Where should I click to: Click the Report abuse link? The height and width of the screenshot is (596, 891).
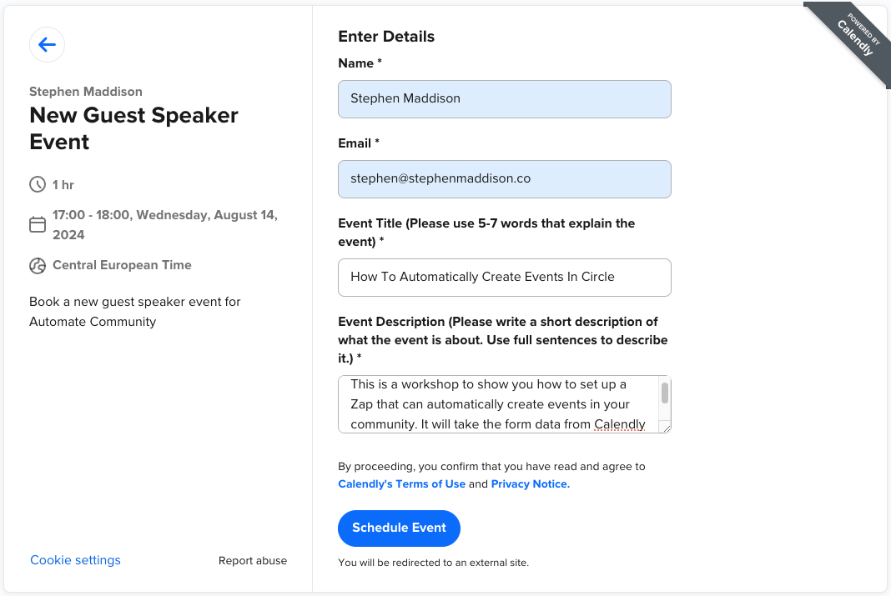[253, 561]
